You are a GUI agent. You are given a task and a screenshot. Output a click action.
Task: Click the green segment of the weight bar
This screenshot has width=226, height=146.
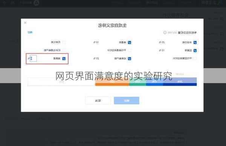pos(137,82)
